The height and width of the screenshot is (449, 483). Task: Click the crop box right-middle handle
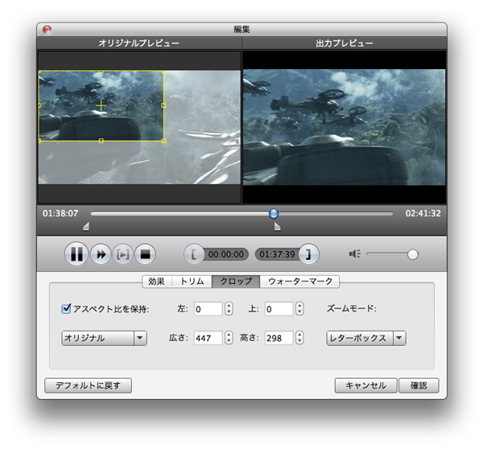coord(163,105)
